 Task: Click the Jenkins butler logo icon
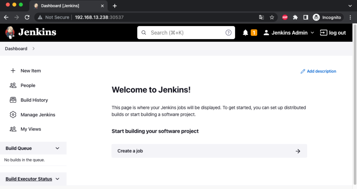point(10,32)
